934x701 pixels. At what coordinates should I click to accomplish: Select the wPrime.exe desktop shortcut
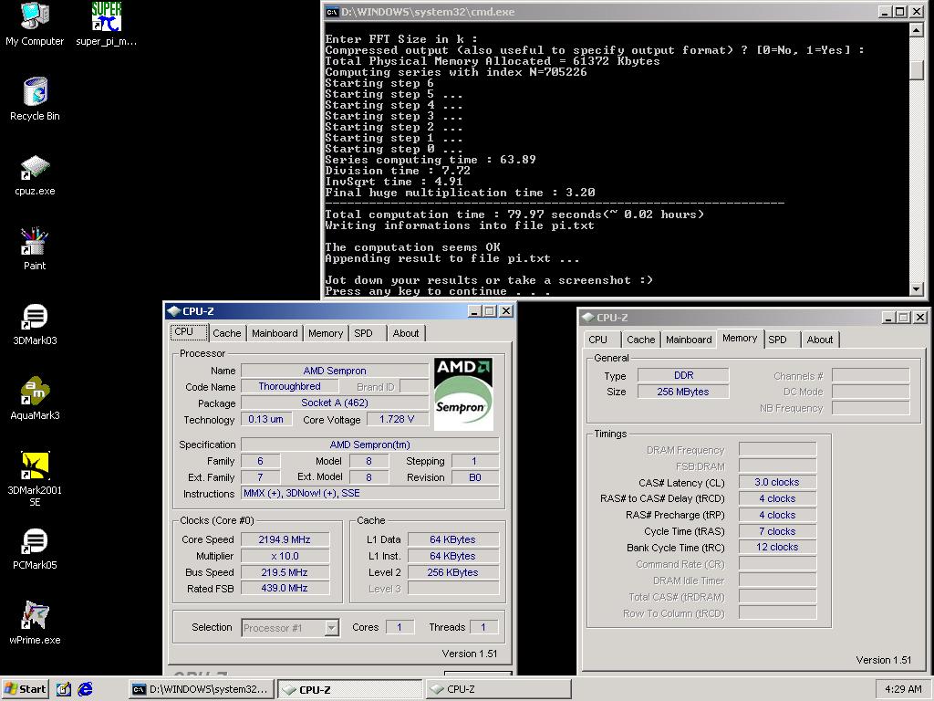point(35,623)
